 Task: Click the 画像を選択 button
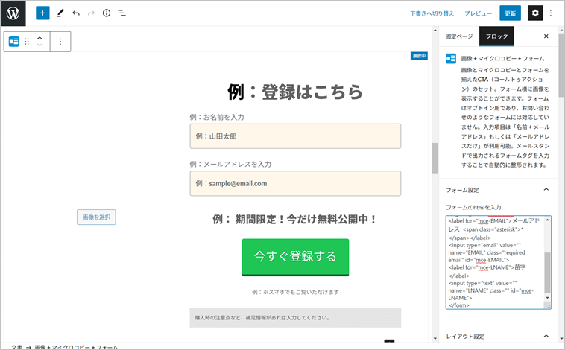coord(96,217)
